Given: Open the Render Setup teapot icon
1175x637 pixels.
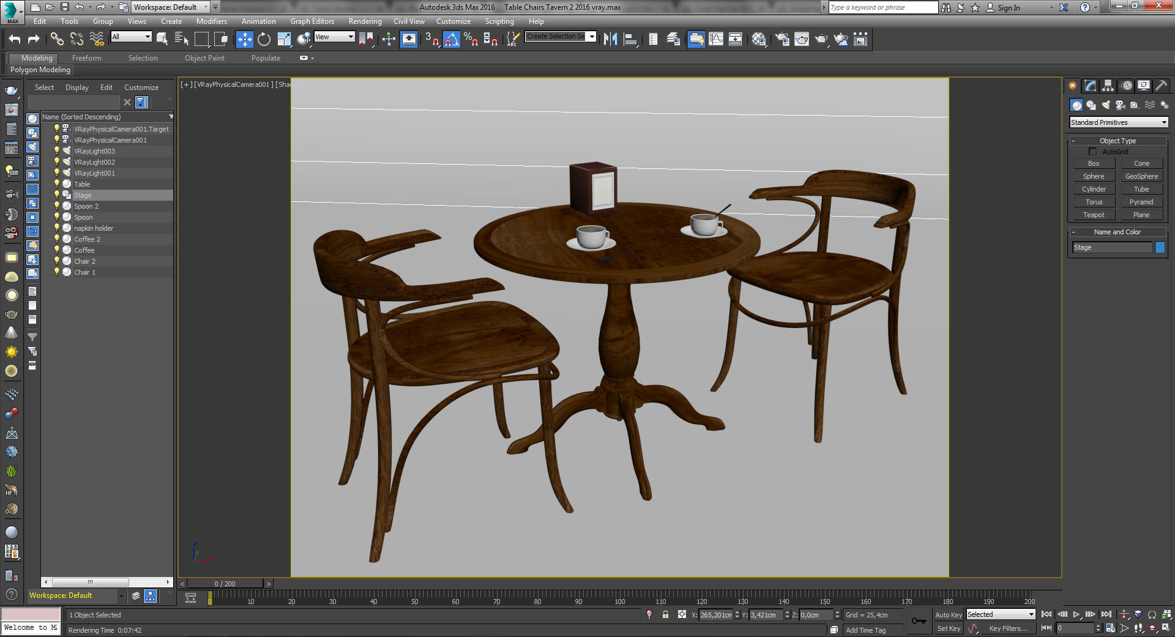Looking at the screenshot, I should 782,39.
